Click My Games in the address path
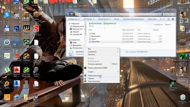 106,14
